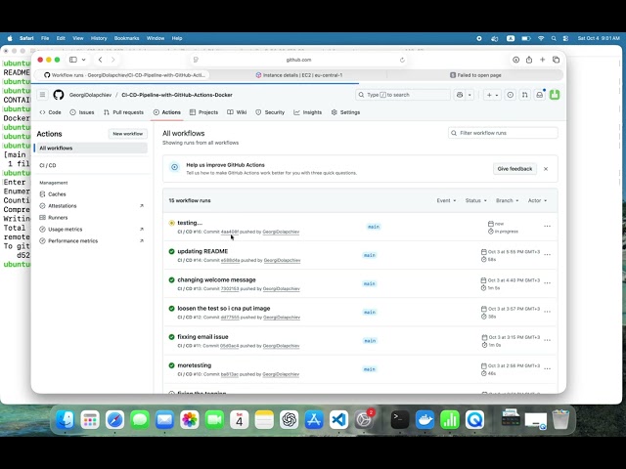Open the moretesting workflow run
Image resolution: width=626 pixels, height=469 pixels.
pos(195,365)
